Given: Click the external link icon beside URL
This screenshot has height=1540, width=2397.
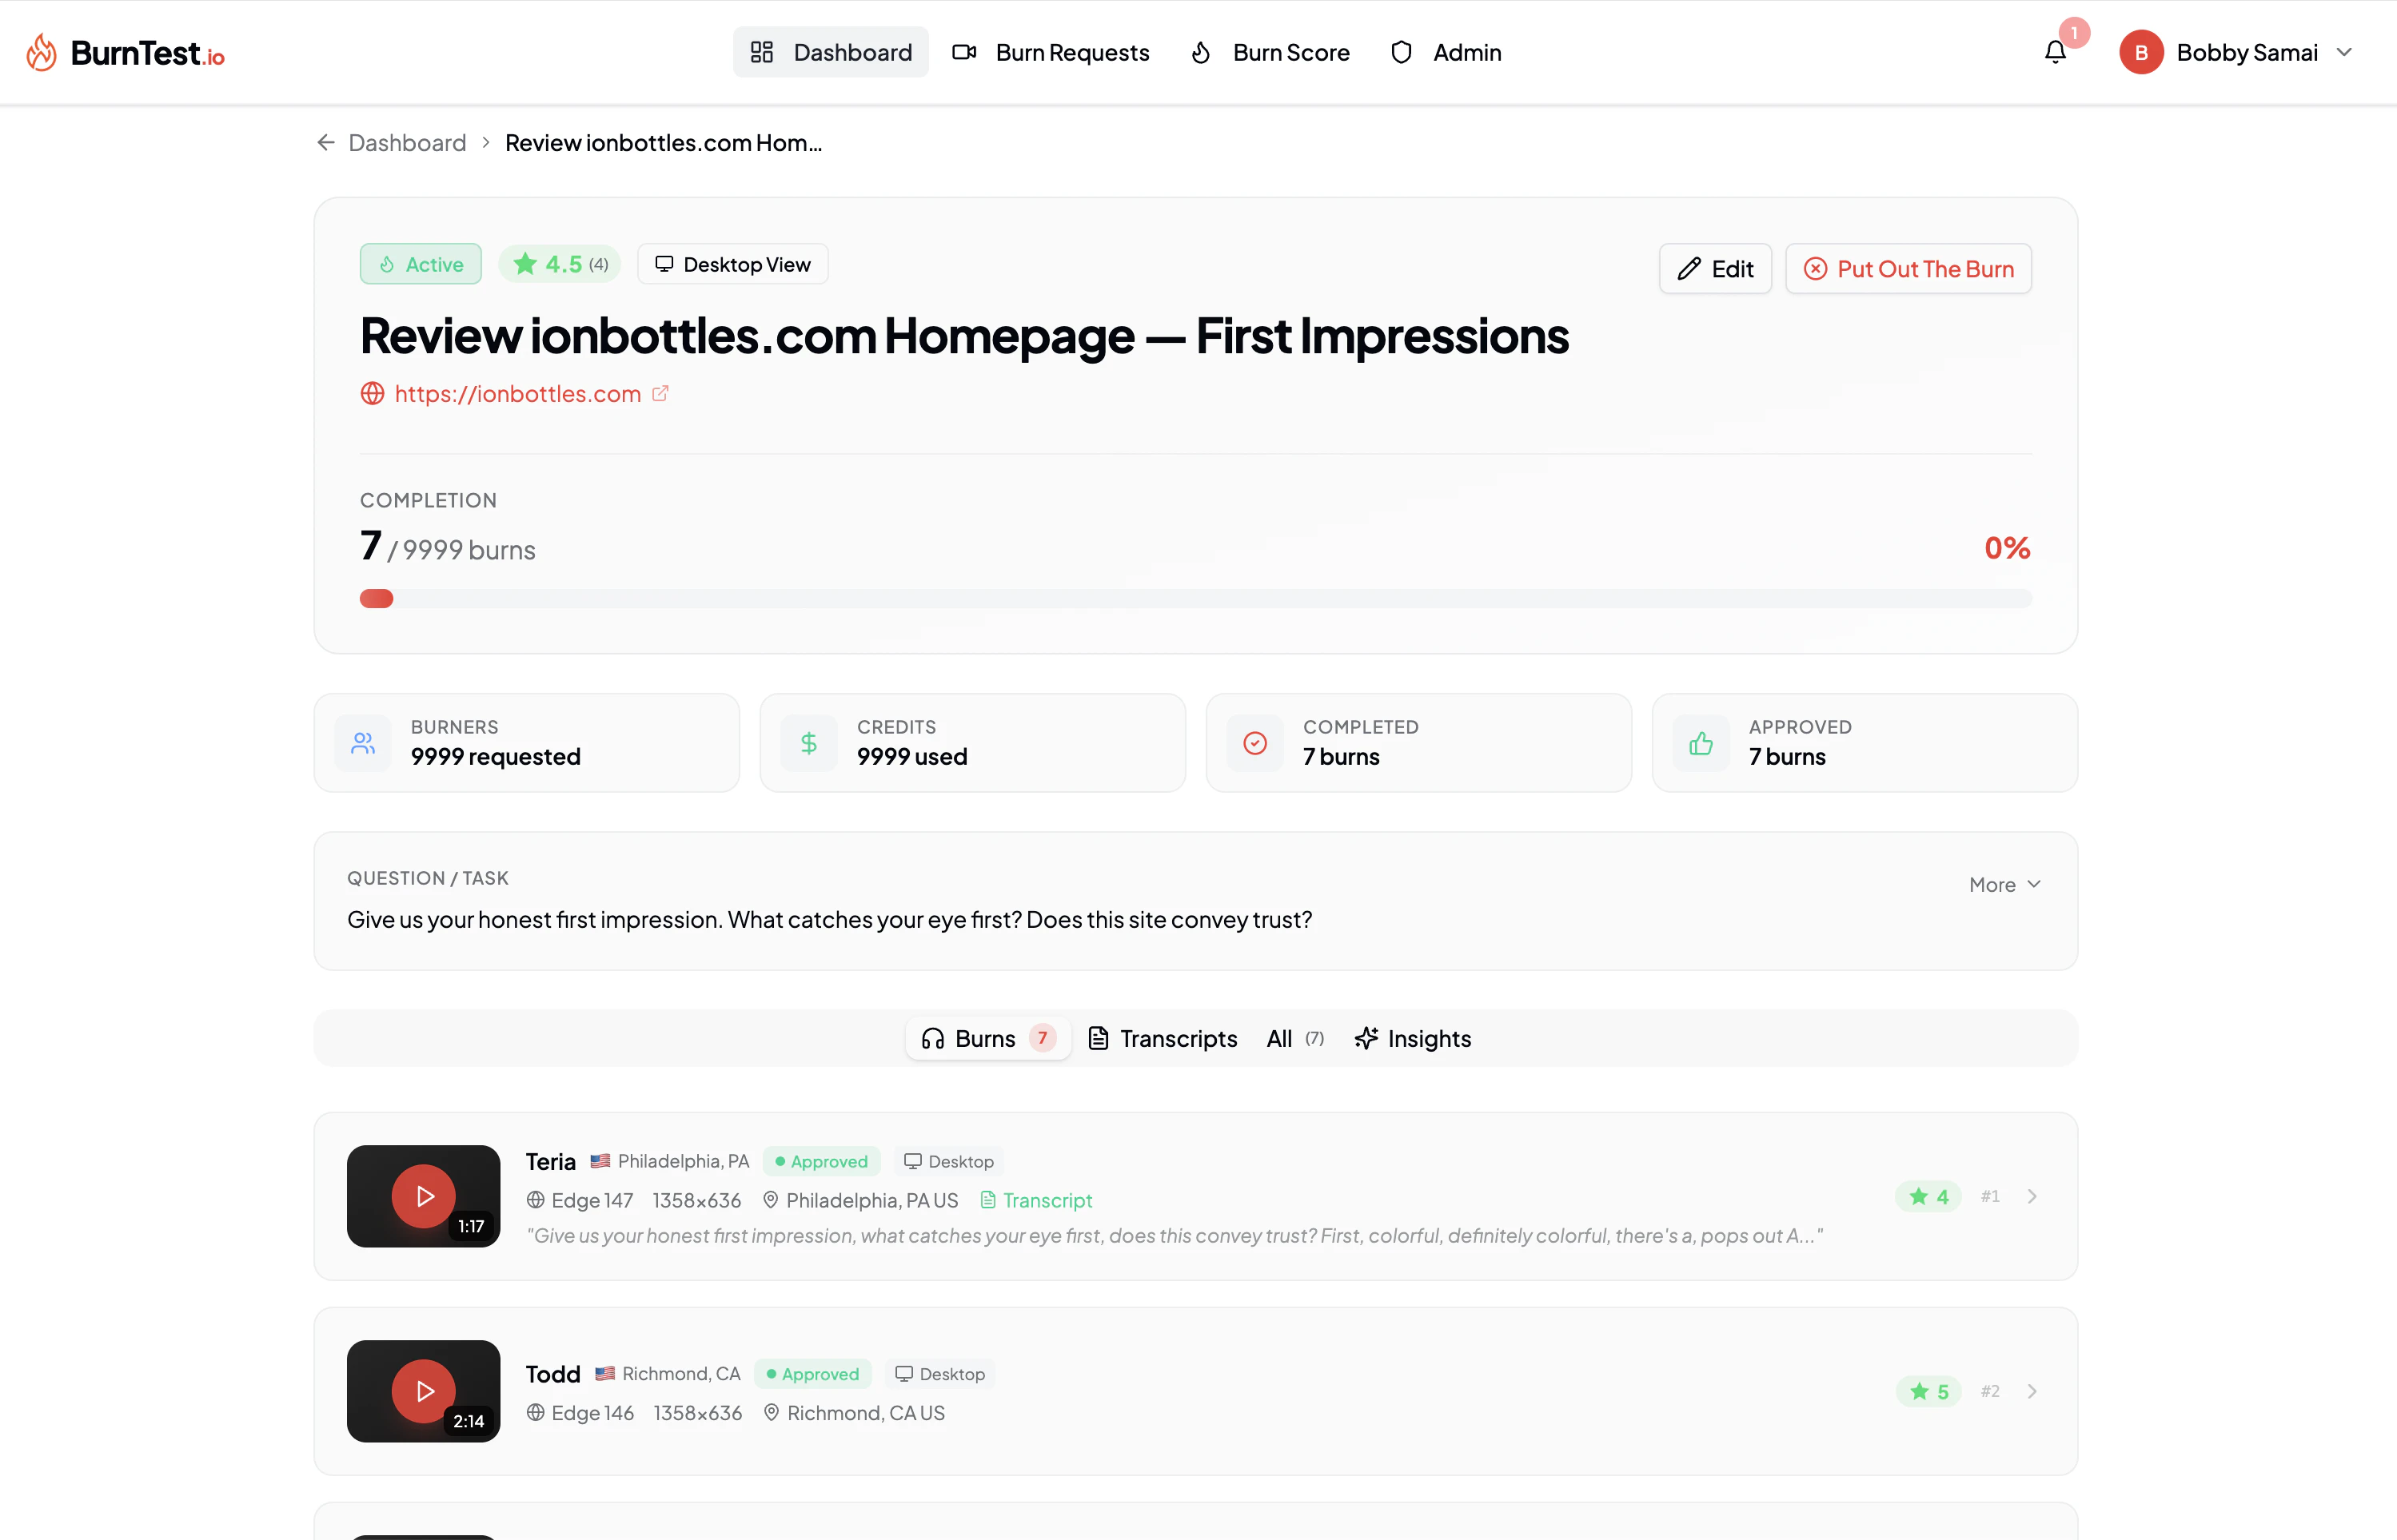Looking at the screenshot, I should (x=660, y=394).
